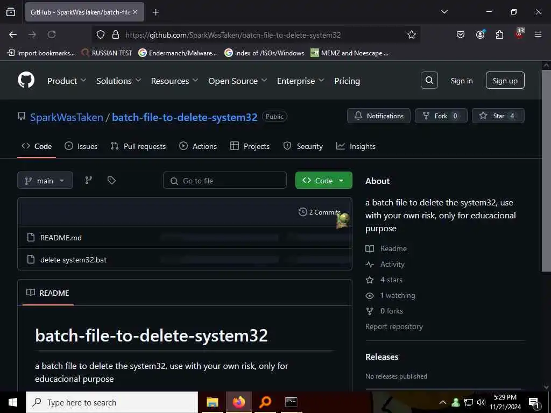Expand the Enterprise menu

[300, 81]
